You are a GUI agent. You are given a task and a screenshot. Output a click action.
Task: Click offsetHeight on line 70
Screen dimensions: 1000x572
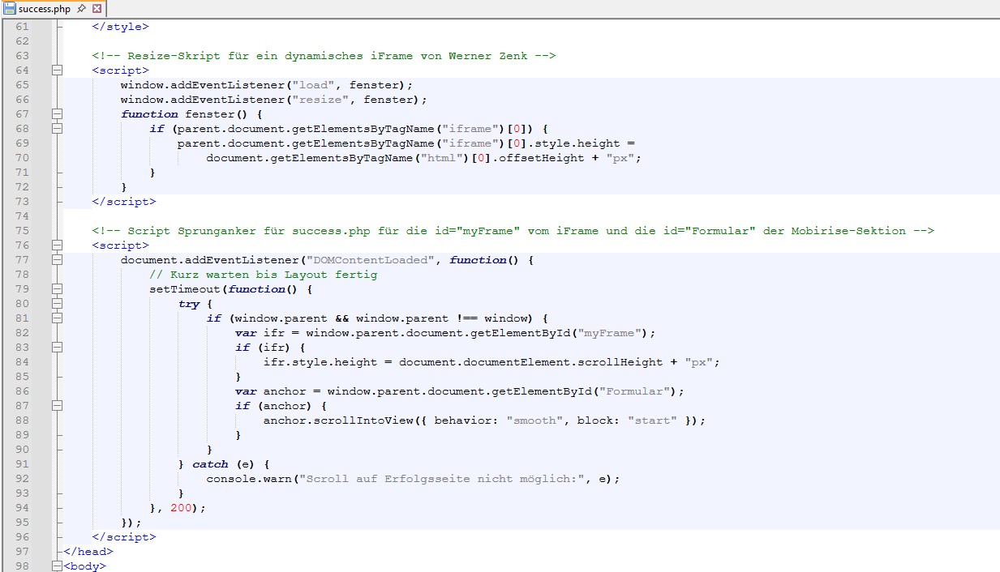pos(541,158)
